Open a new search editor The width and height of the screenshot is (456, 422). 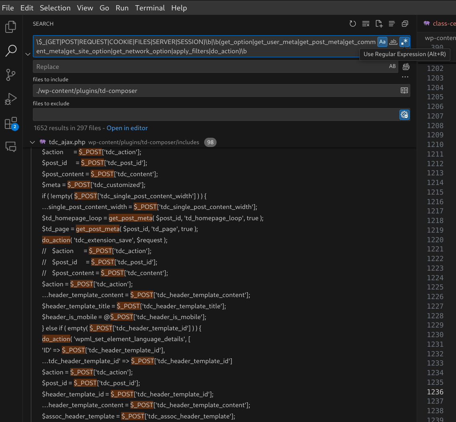[379, 24]
